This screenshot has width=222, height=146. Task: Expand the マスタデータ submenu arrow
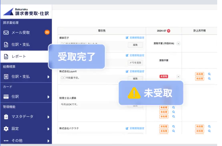pos(48,117)
